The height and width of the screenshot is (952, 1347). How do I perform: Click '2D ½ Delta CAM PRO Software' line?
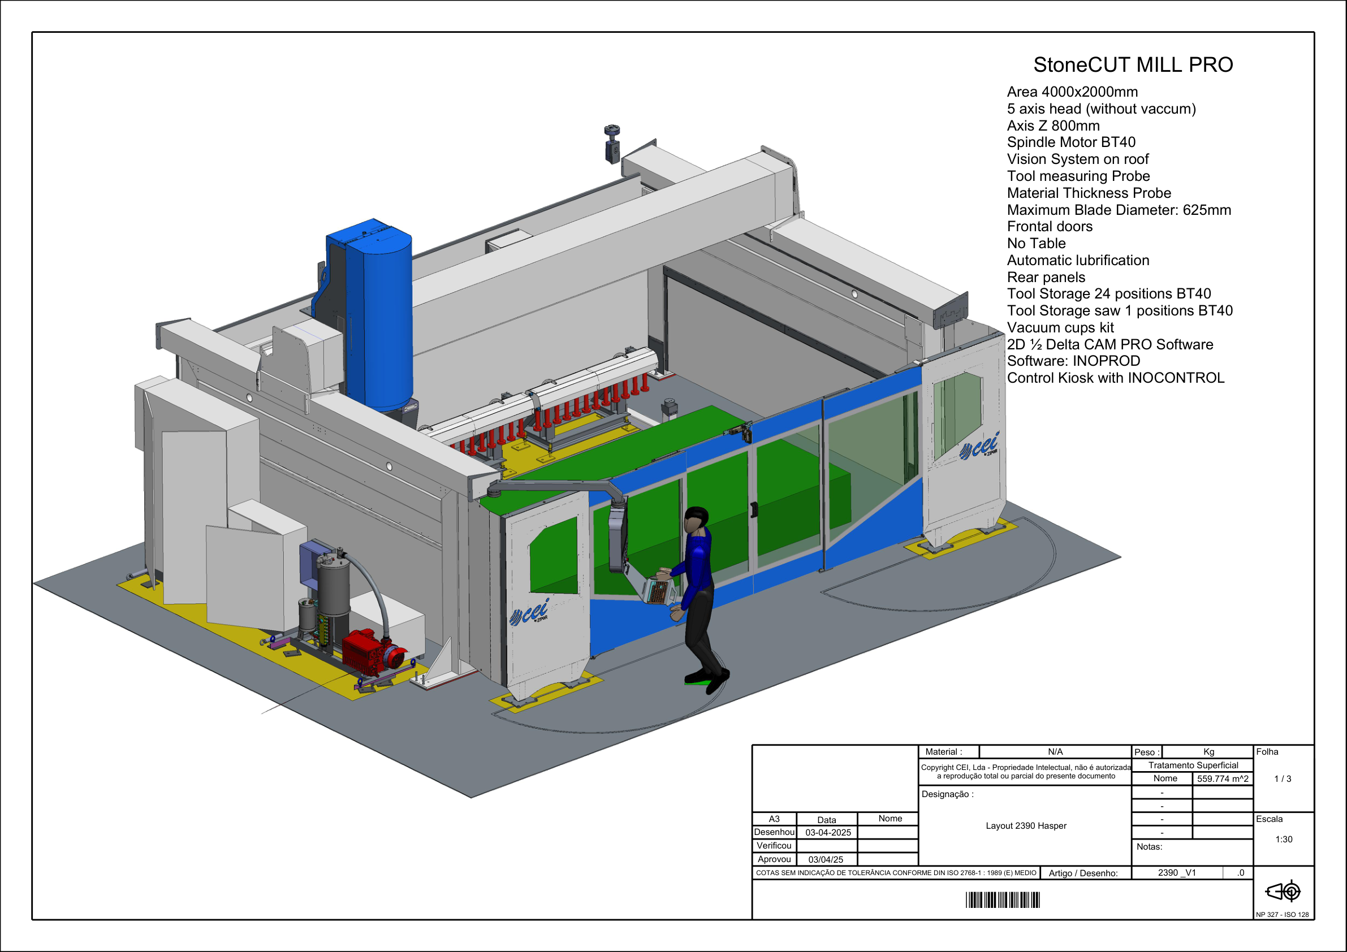click(x=1109, y=344)
